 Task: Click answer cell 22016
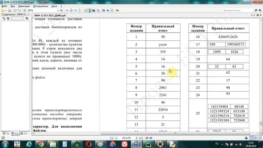pos(163,110)
